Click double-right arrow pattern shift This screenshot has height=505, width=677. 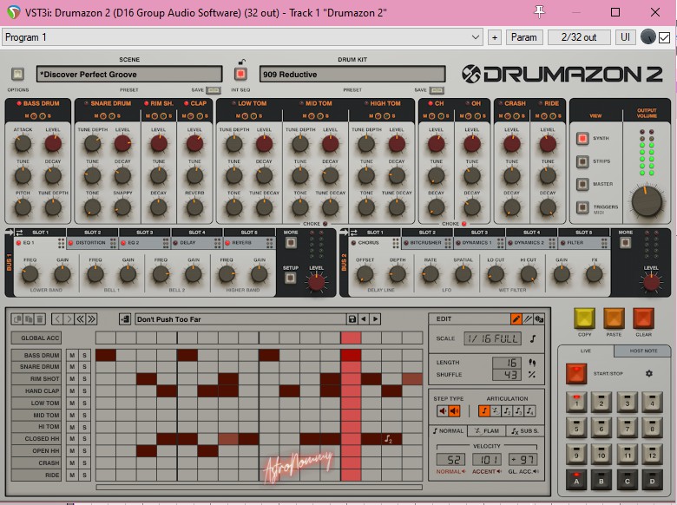91,319
